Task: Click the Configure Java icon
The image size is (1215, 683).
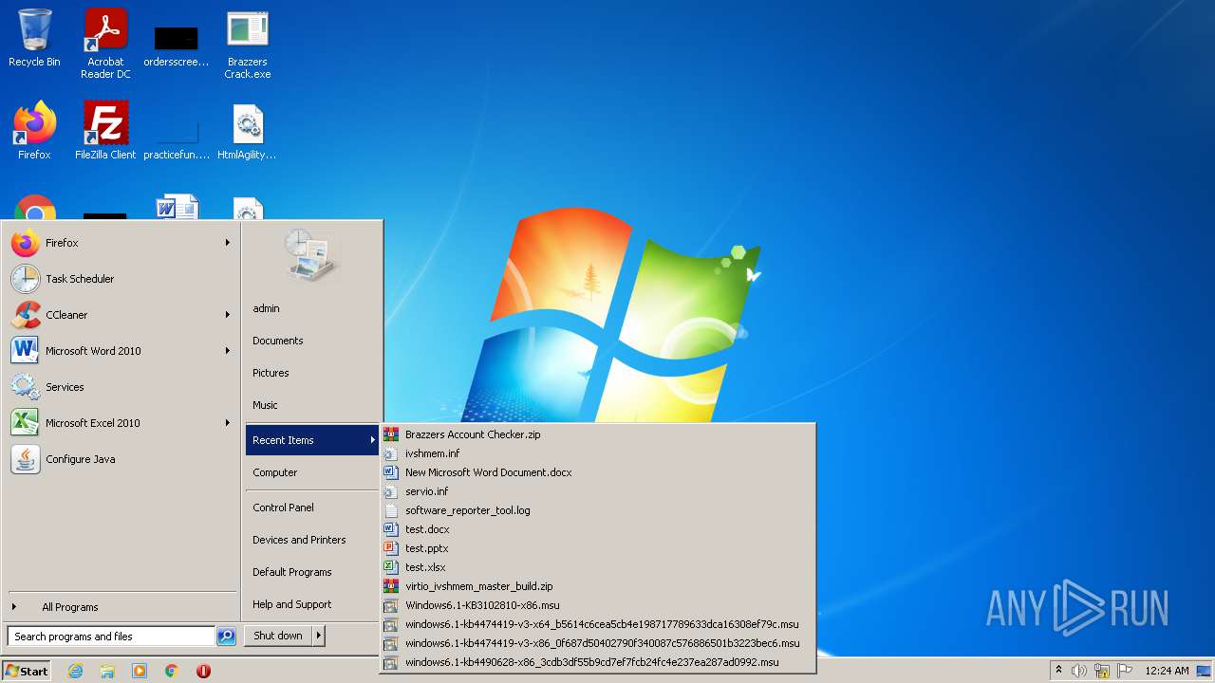Action: click(x=26, y=459)
